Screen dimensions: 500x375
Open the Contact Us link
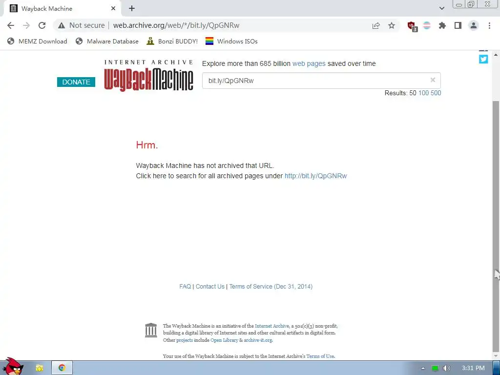[210, 286]
